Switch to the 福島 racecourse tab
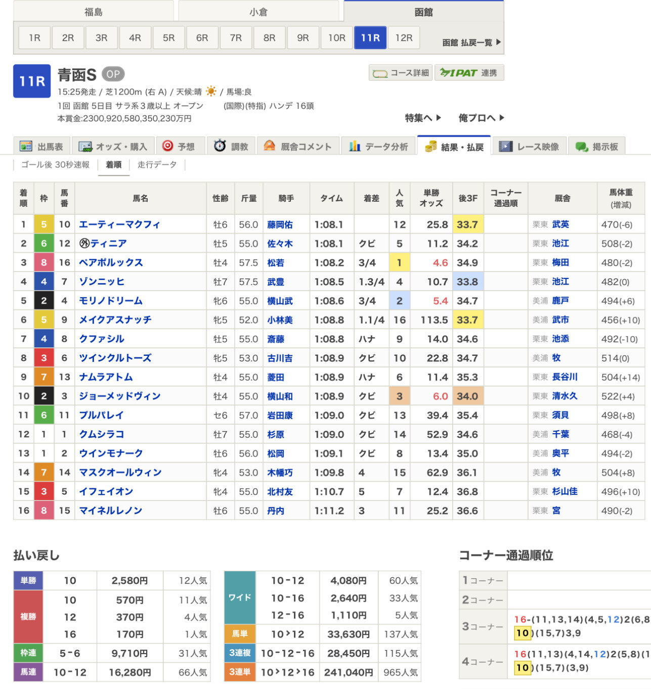Viewport: 651px width, 689px height. pos(93,12)
